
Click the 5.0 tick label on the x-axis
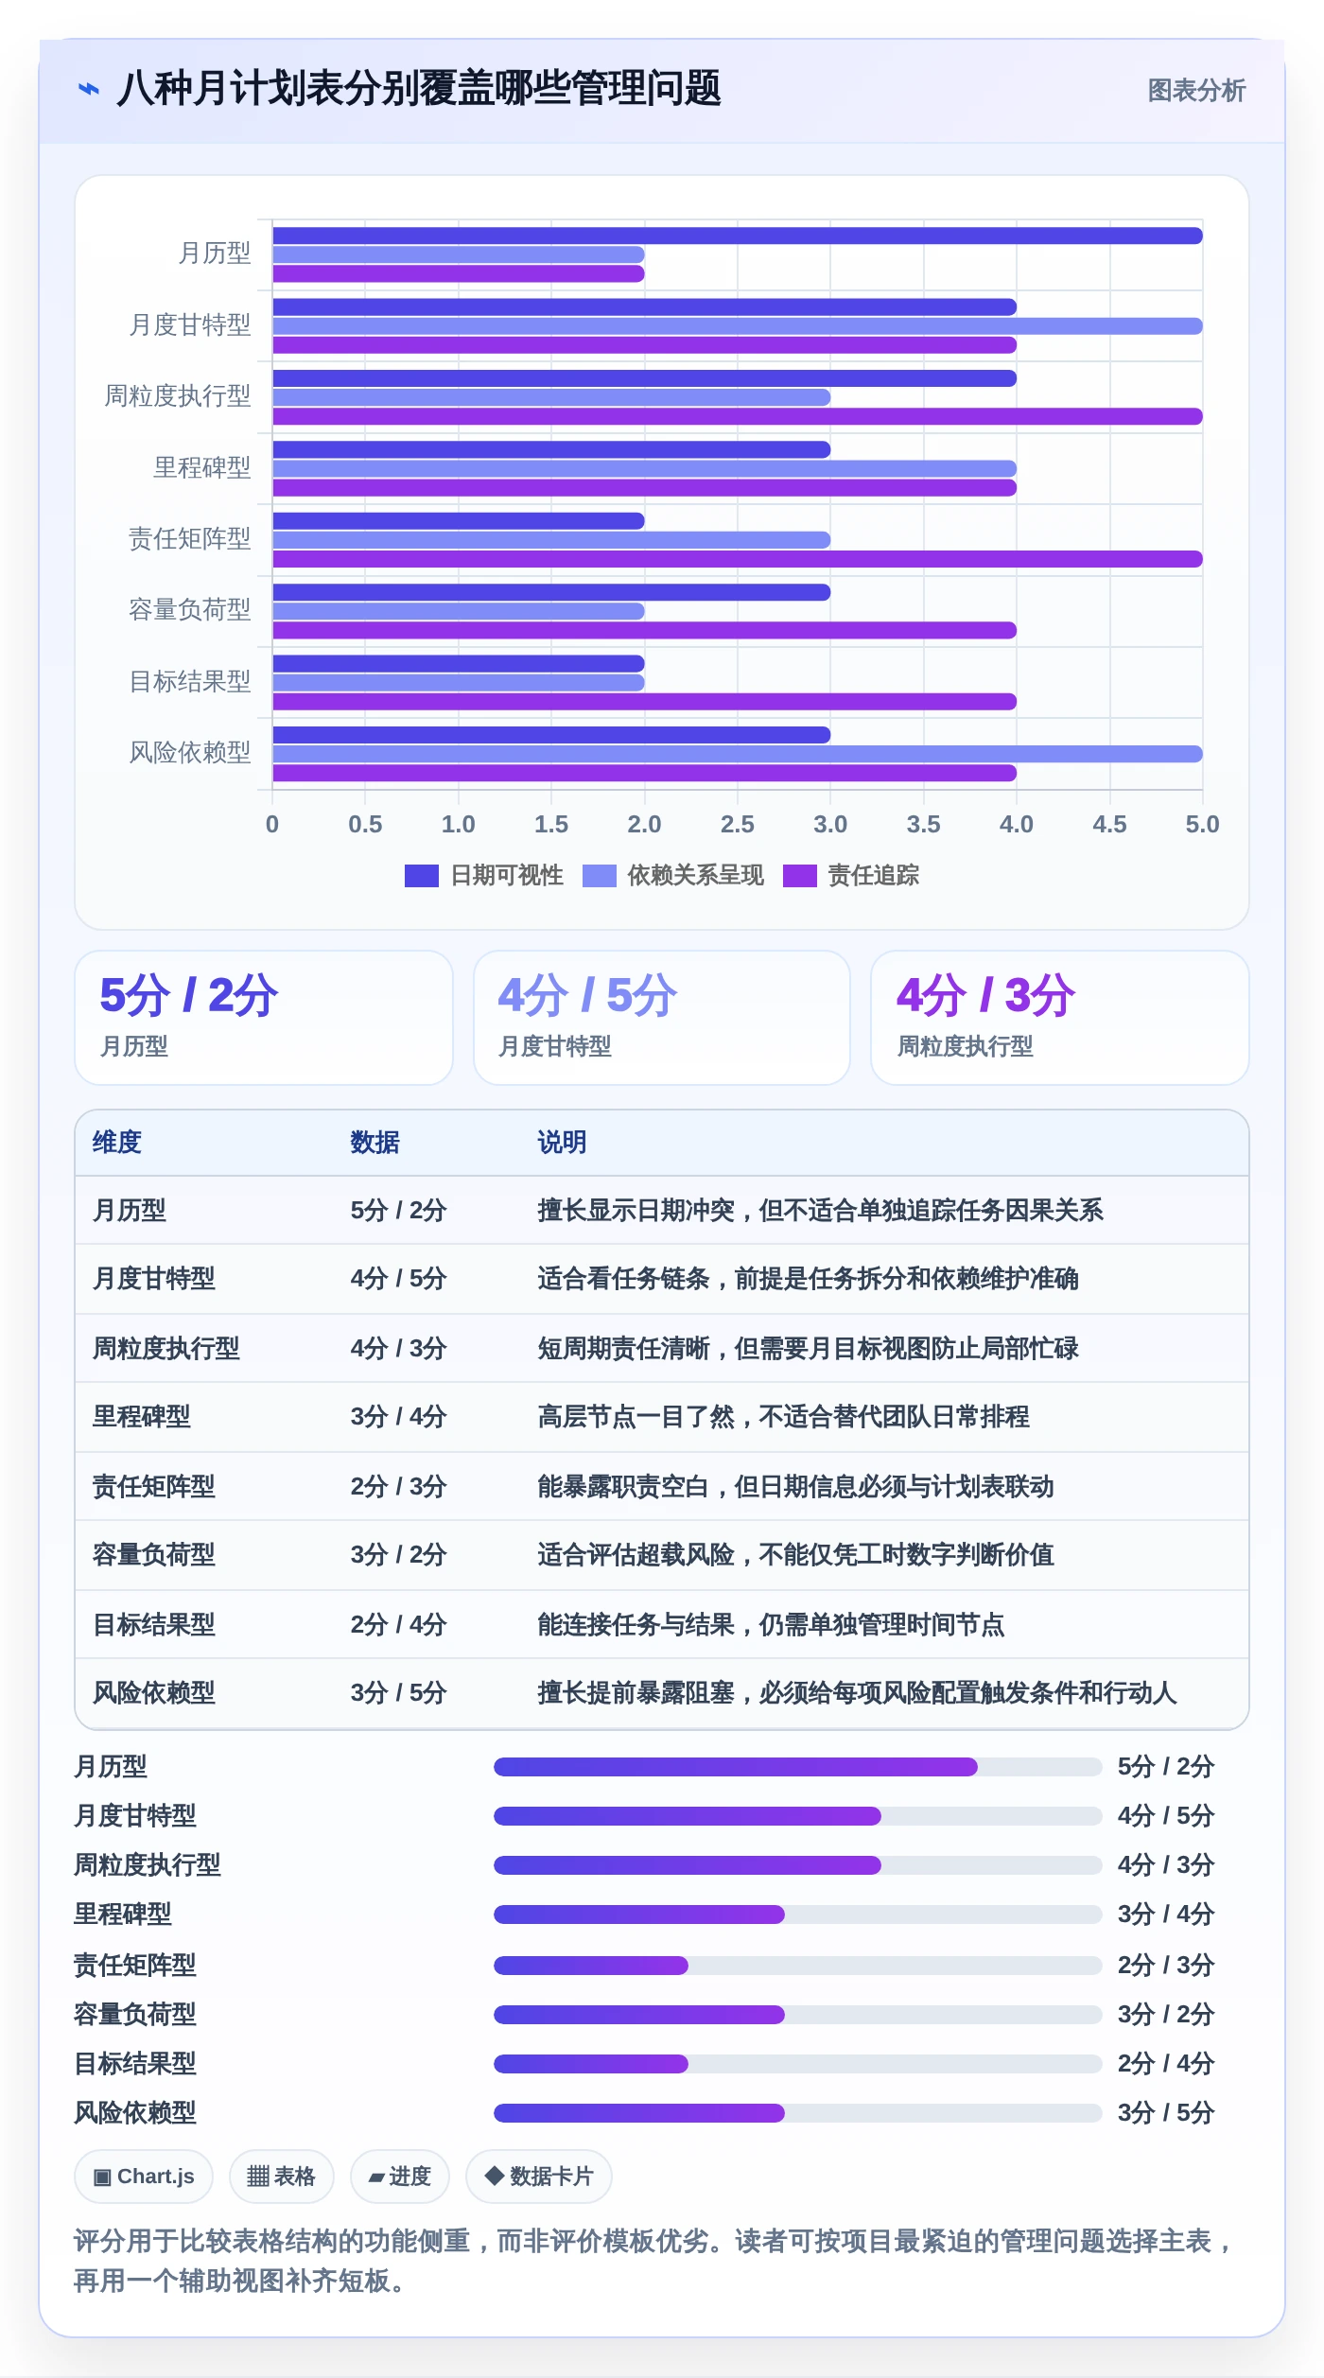(x=1203, y=824)
